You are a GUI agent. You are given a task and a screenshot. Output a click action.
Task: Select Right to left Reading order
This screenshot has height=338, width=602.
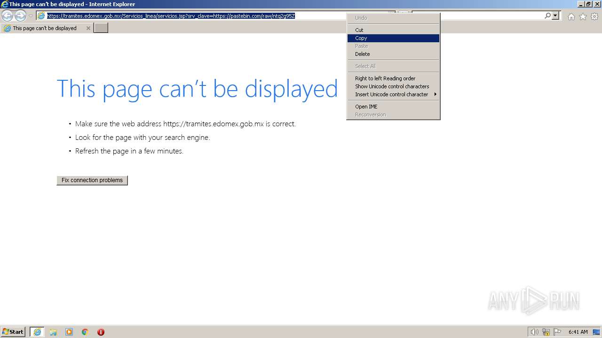[x=393, y=78]
